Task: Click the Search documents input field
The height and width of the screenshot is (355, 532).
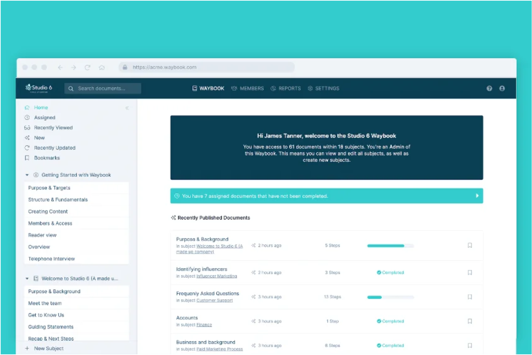Action: (x=102, y=88)
